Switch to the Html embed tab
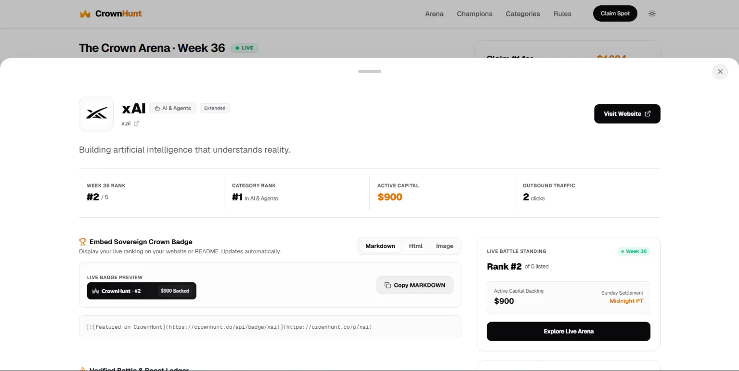 (x=415, y=246)
